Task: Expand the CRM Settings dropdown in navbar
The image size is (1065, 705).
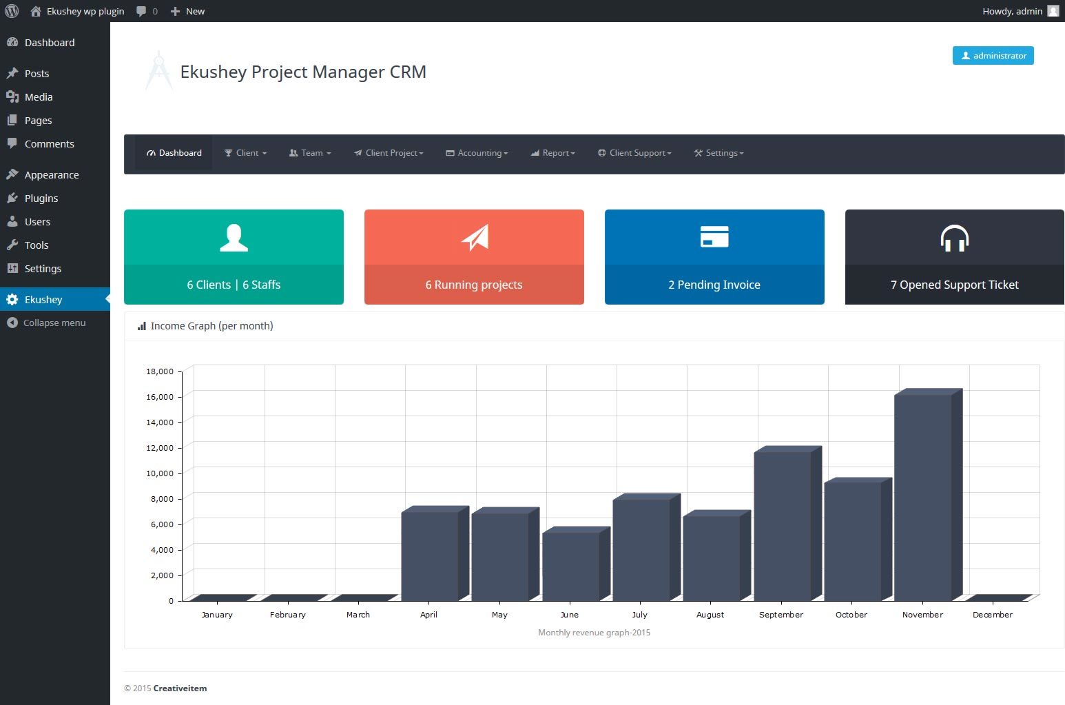Action: 718,153
